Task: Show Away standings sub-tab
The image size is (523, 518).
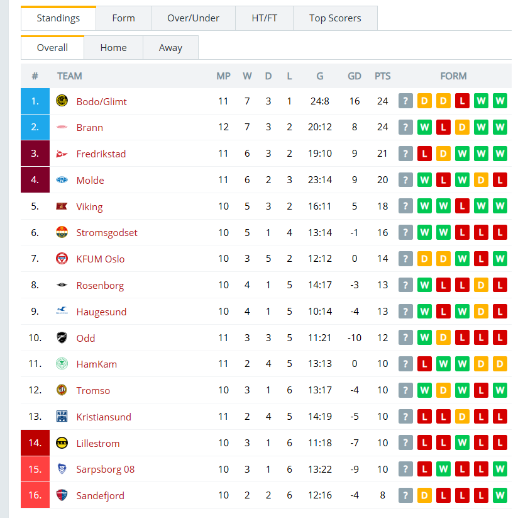Action: click(170, 48)
